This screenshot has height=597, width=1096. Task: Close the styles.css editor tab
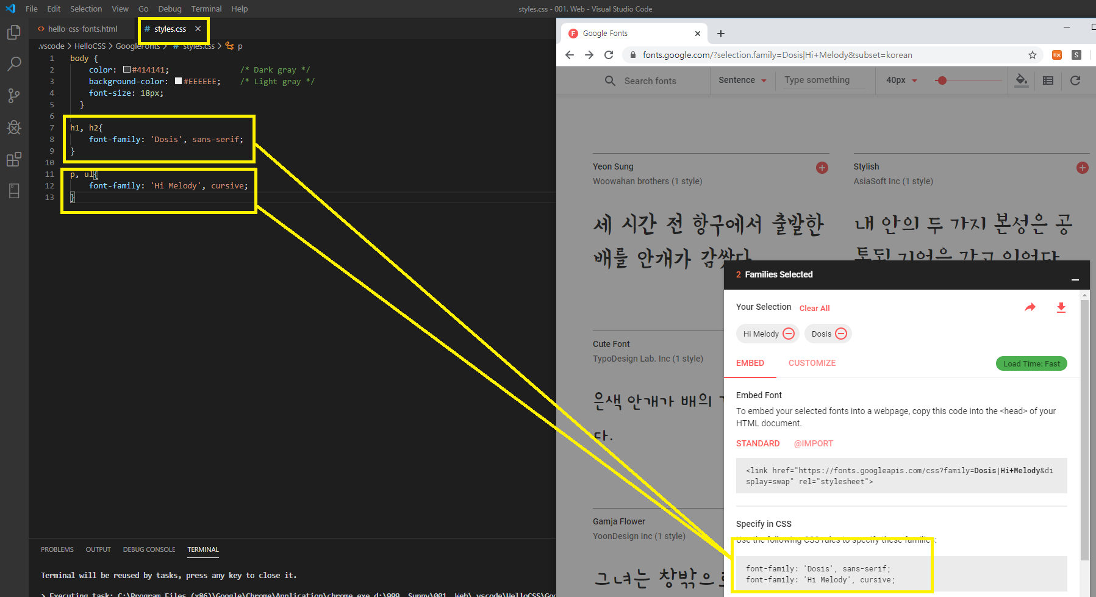pos(198,29)
